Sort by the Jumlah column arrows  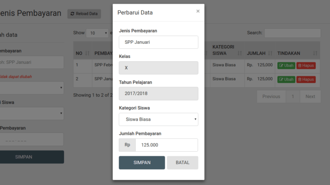(270, 53)
